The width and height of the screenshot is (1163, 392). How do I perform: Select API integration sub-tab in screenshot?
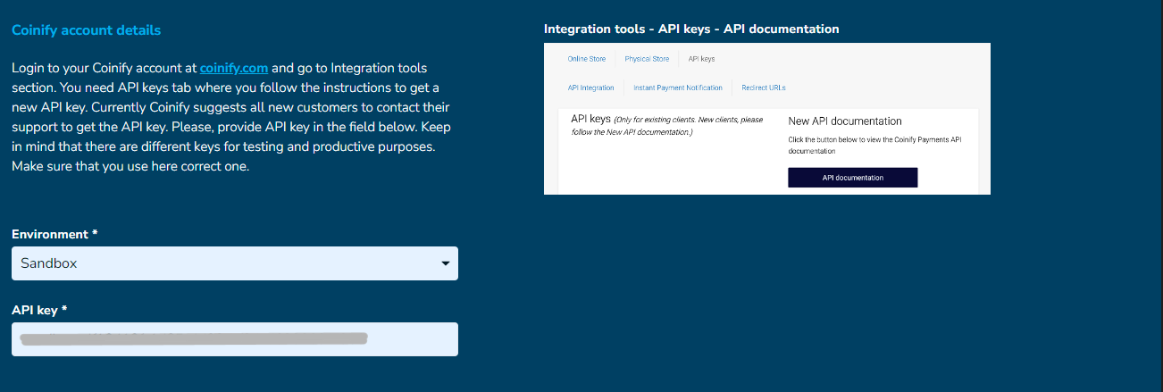591,88
